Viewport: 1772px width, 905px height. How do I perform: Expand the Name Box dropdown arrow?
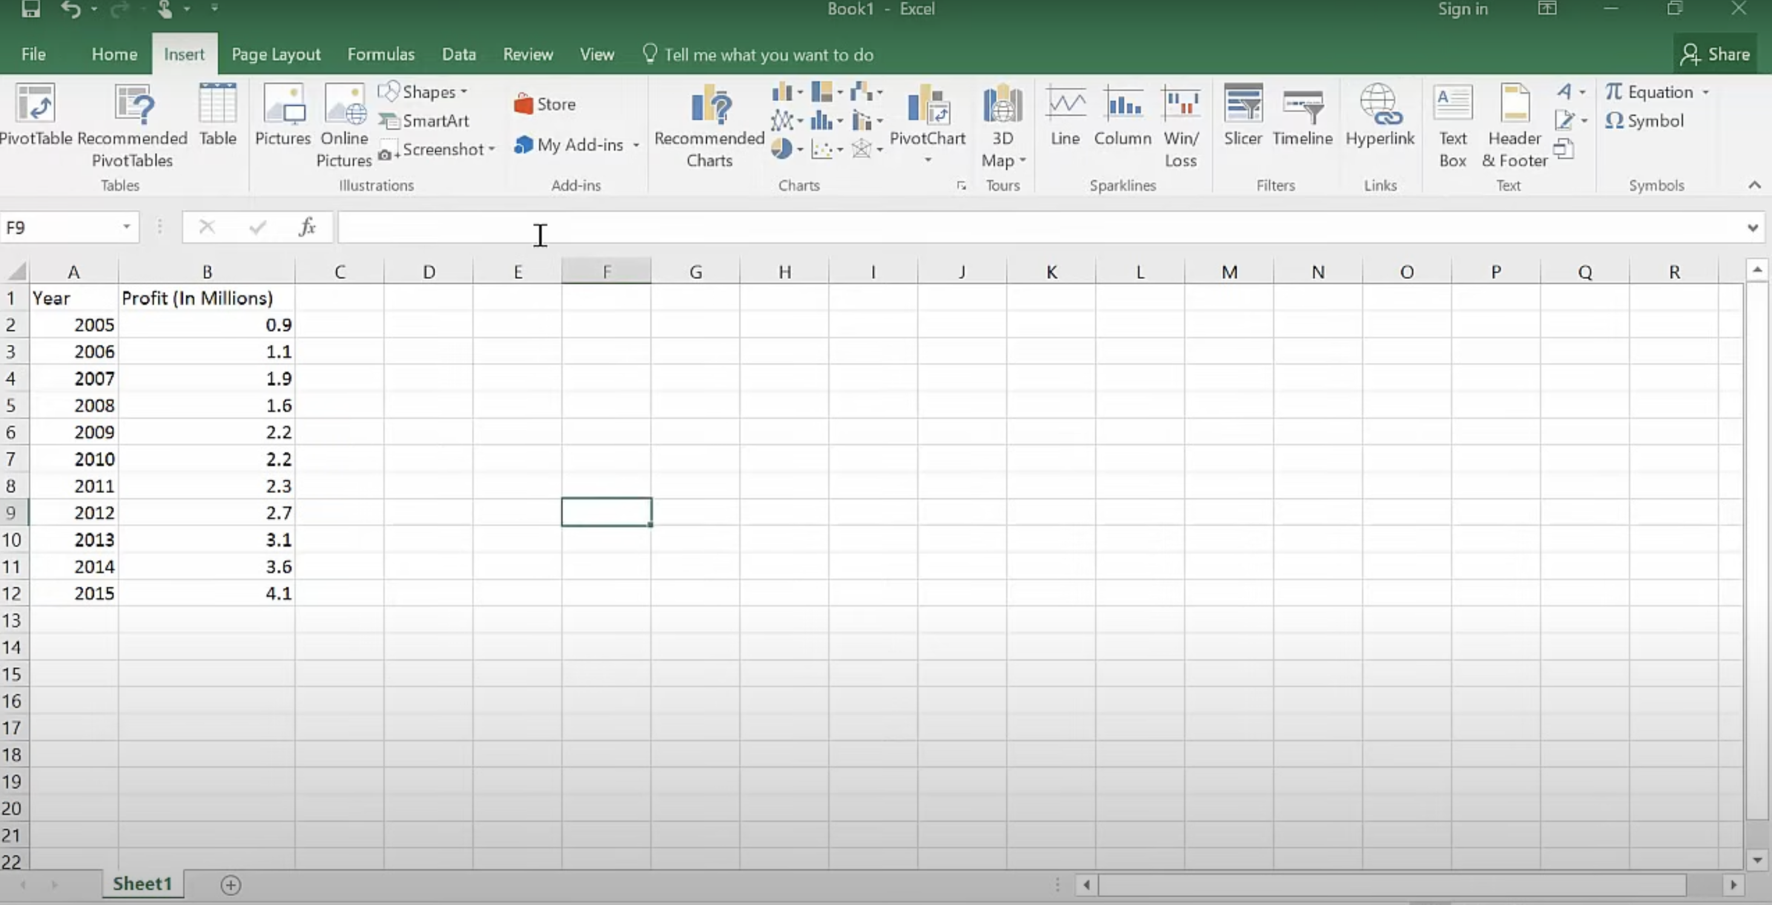[126, 227]
